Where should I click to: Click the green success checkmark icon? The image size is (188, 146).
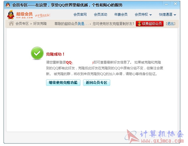click(x=37, y=53)
